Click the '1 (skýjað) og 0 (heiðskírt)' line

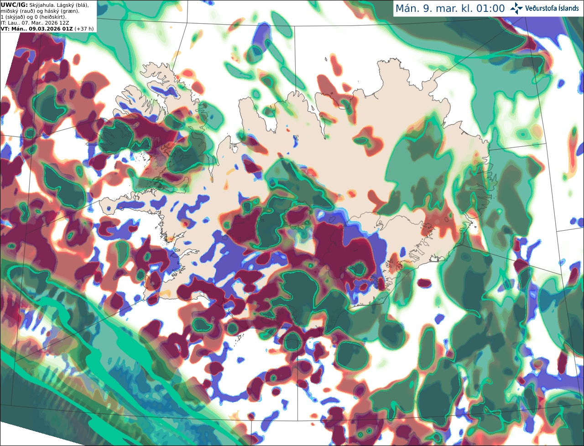tap(33, 17)
